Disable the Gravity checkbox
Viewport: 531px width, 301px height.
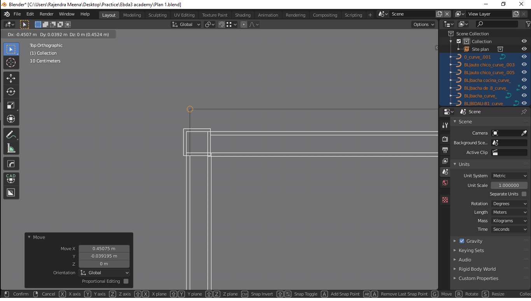pyautogui.click(x=462, y=241)
